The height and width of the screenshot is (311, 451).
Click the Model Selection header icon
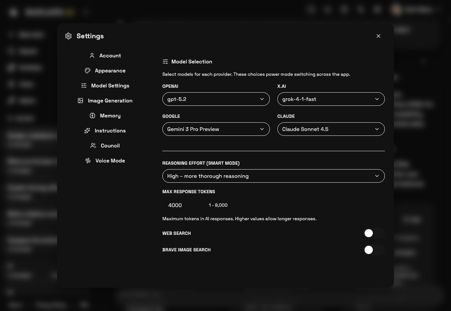(x=165, y=62)
